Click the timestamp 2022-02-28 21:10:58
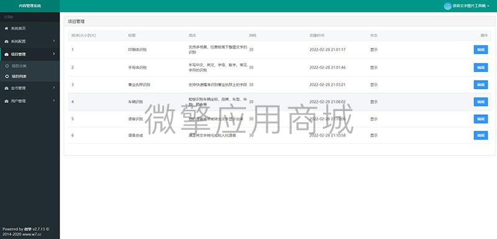 (327, 135)
